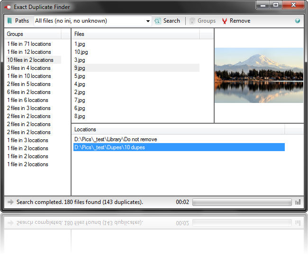Select group '3 files in 4 locations'
Screen dimensions: 308x255
click(28, 68)
